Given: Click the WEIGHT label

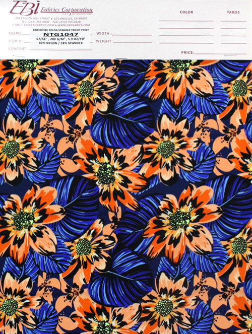Looking at the screenshot, I should tap(104, 41).
